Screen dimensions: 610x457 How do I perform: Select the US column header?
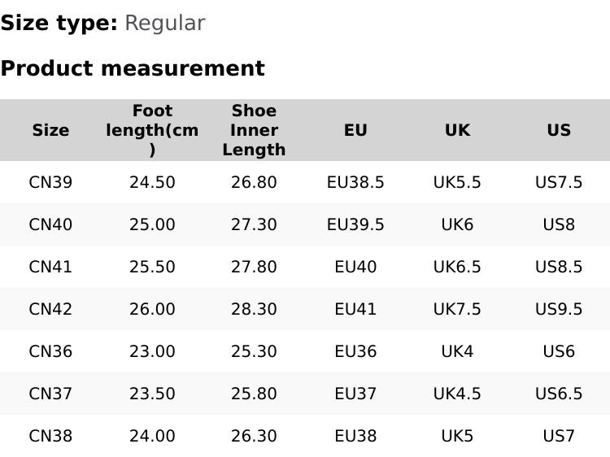point(559,130)
